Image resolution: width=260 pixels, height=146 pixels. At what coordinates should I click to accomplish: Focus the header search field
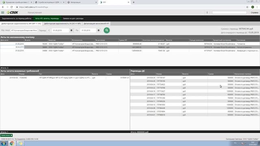point(229,13)
